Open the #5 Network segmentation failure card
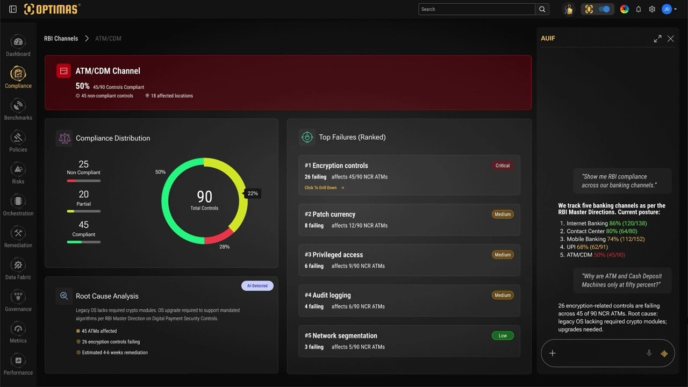Image resolution: width=688 pixels, height=387 pixels. tap(409, 341)
